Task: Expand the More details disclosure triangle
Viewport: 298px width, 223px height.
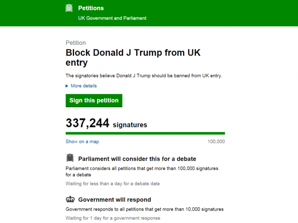Action: pos(67,86)
